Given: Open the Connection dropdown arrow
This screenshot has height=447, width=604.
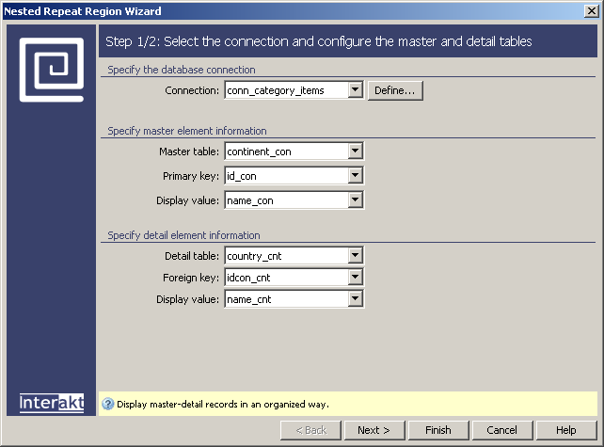Looking at the screenshot, I should click(355, 90).
